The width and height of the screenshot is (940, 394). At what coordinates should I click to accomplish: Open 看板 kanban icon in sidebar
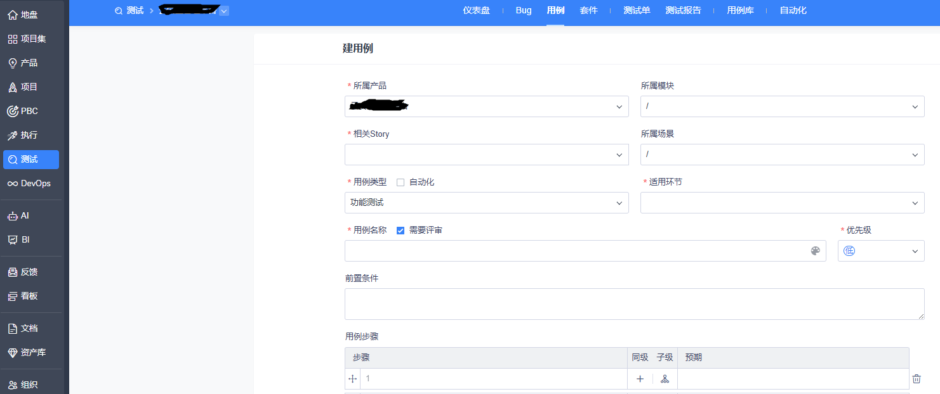pos(13,296)
